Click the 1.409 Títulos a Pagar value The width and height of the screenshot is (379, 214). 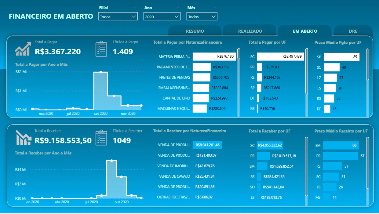point(123,52)
